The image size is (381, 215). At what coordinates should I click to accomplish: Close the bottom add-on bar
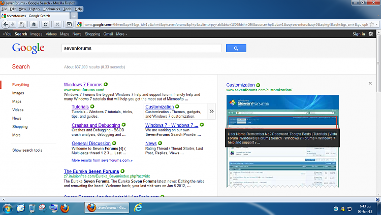4,199
